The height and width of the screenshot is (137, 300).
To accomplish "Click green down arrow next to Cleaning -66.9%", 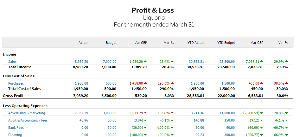I will click(x=286, y=135).
